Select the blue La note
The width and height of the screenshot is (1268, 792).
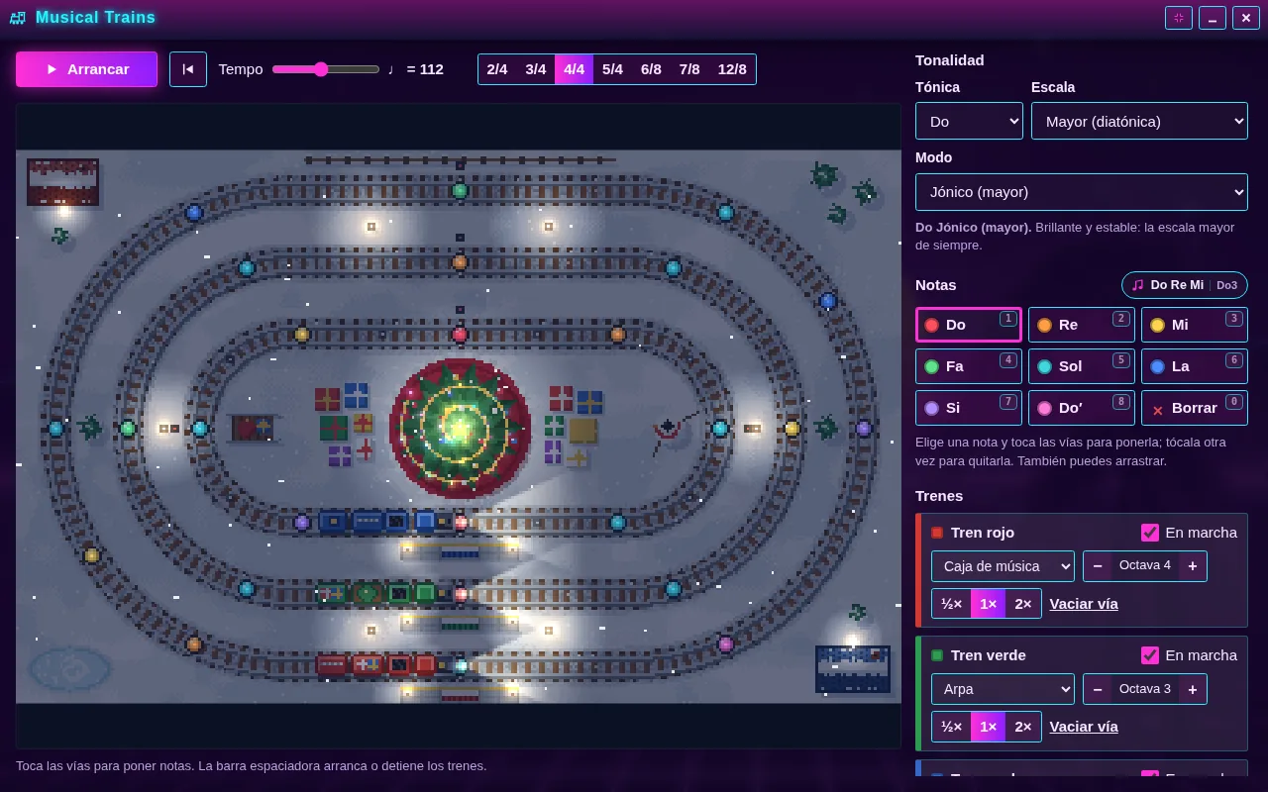[x=1194, y=366]
